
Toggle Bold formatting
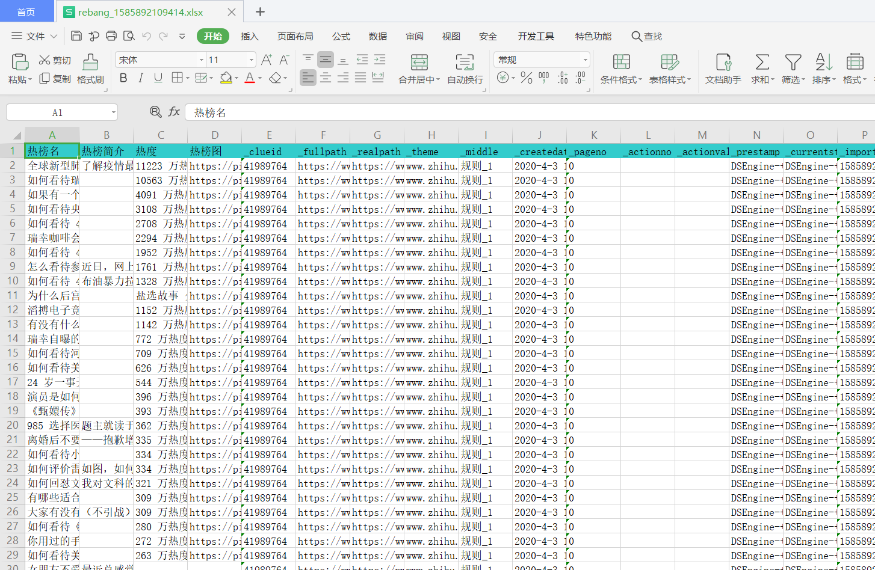(123, 78)
